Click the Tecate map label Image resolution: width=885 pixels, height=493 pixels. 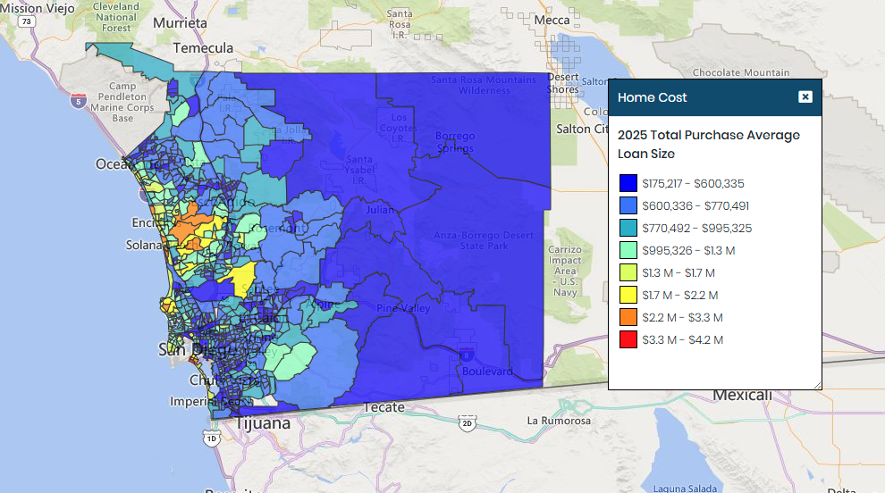coord(383,407)
